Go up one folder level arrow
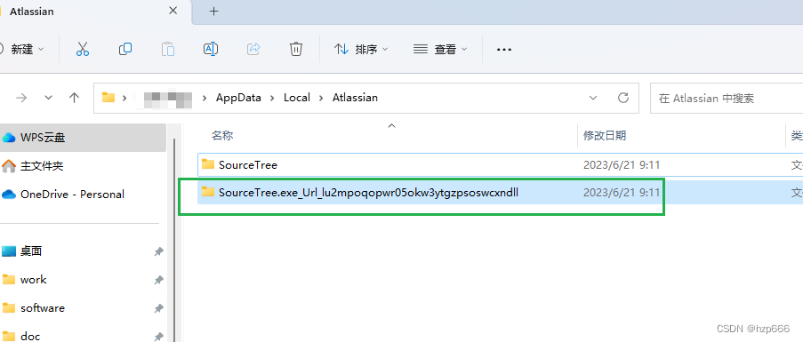The width and height of the screenshot is (803, 342). tap(75, 98)
